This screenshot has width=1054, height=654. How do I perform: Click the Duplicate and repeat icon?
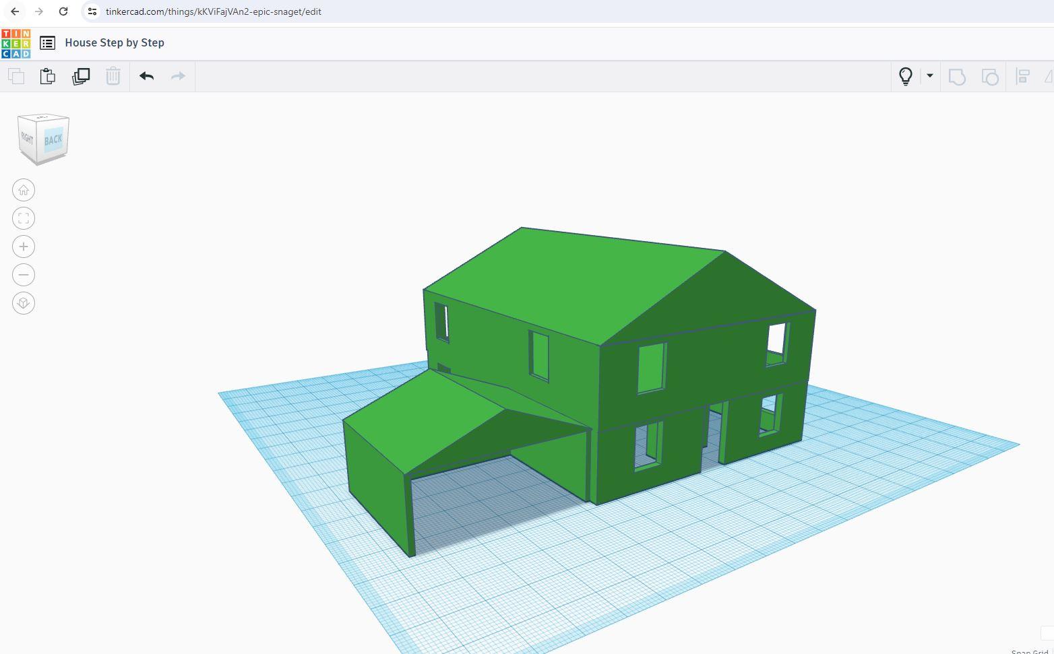(81, 76)
